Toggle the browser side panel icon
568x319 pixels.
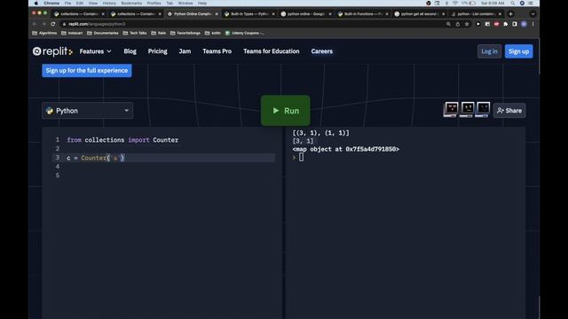click(515, 24)
